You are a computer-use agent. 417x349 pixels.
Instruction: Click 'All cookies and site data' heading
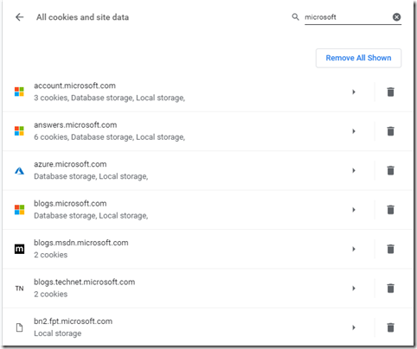pyautogui.click(x=82, y=17)
